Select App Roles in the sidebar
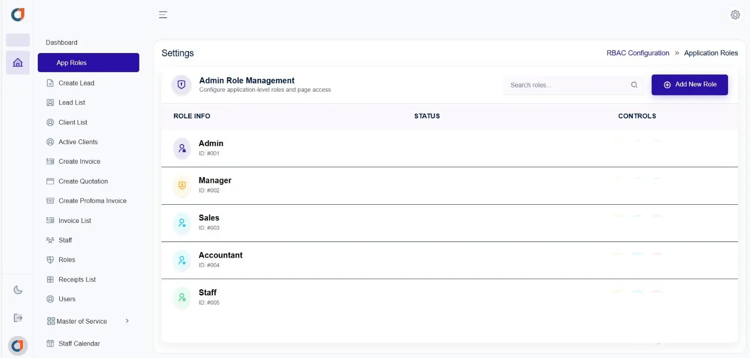The image size is (750, 358). pos(88,63)
